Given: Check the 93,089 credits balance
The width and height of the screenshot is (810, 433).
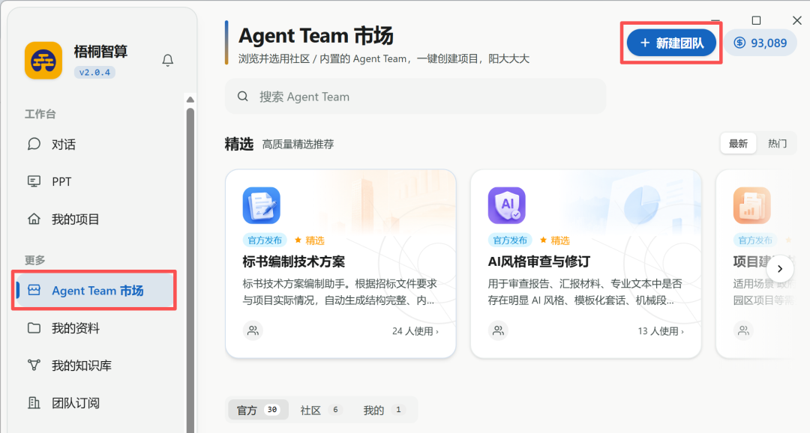Looking at the screenshot, I should pyautogui.click(x=760, y=43).
